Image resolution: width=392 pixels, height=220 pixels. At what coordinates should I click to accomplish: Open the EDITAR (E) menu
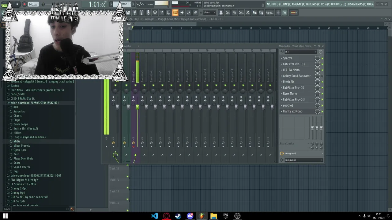(286, 4)
